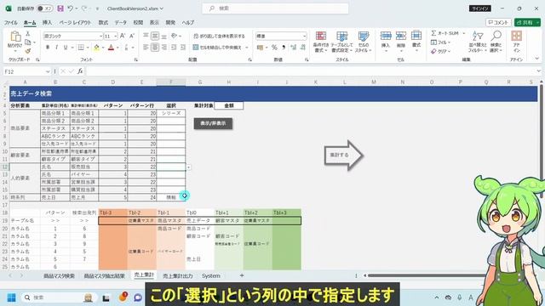545x306 pixels.
Task: Switch to the 挿入 ribbon tab
Action: (x=47, y=23)
